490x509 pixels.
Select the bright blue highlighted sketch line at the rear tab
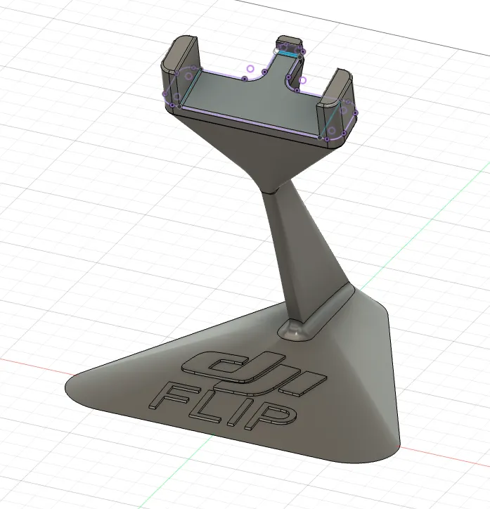pyautogui.click(x=288, y=54)
